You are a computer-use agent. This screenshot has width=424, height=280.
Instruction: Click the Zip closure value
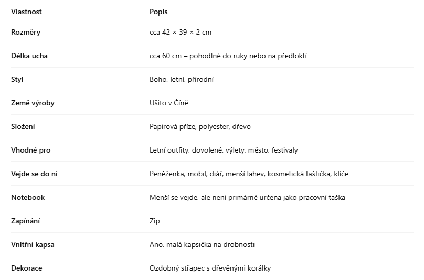coord(155,221)
